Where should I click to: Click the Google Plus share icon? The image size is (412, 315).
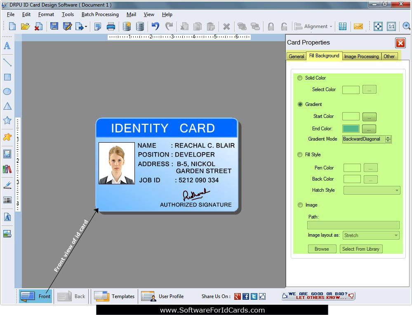point(237,296)
